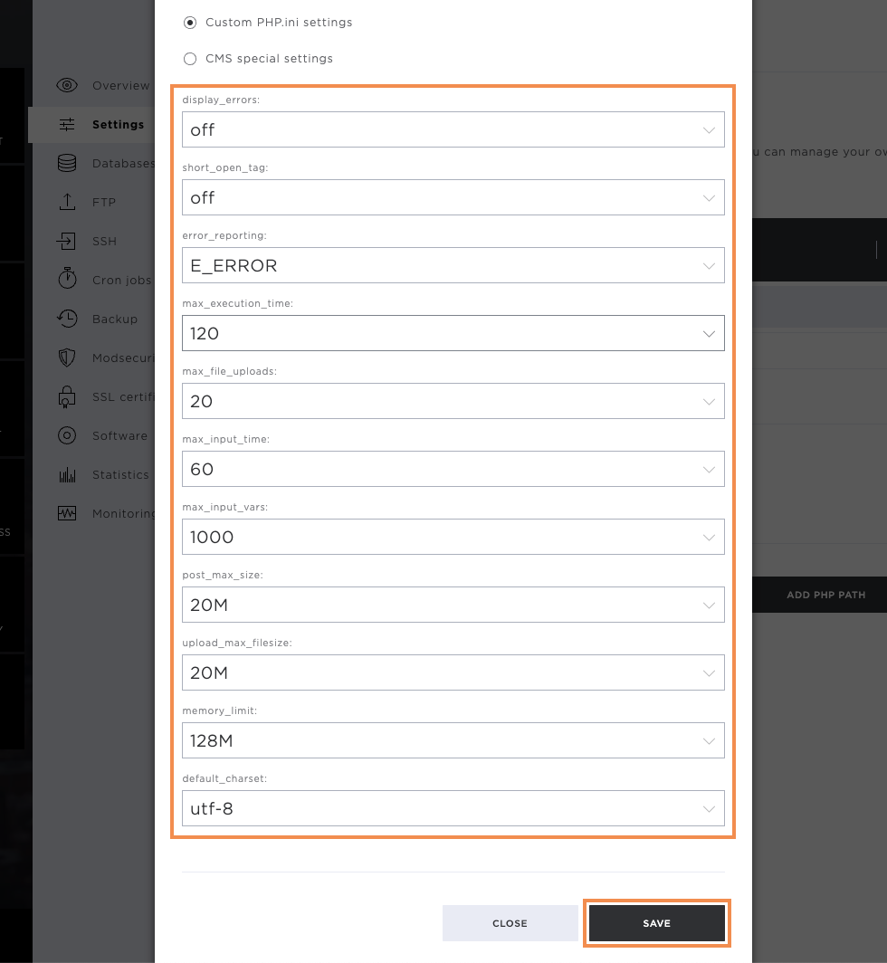Click the SSH login arrow icon
This screenshot has height=963, width=887.
pyautogui.click(x=66, y=242)
